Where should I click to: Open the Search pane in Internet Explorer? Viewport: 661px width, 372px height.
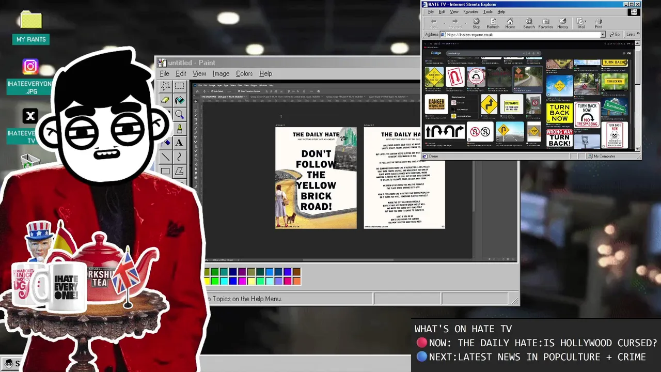point(529,23)
